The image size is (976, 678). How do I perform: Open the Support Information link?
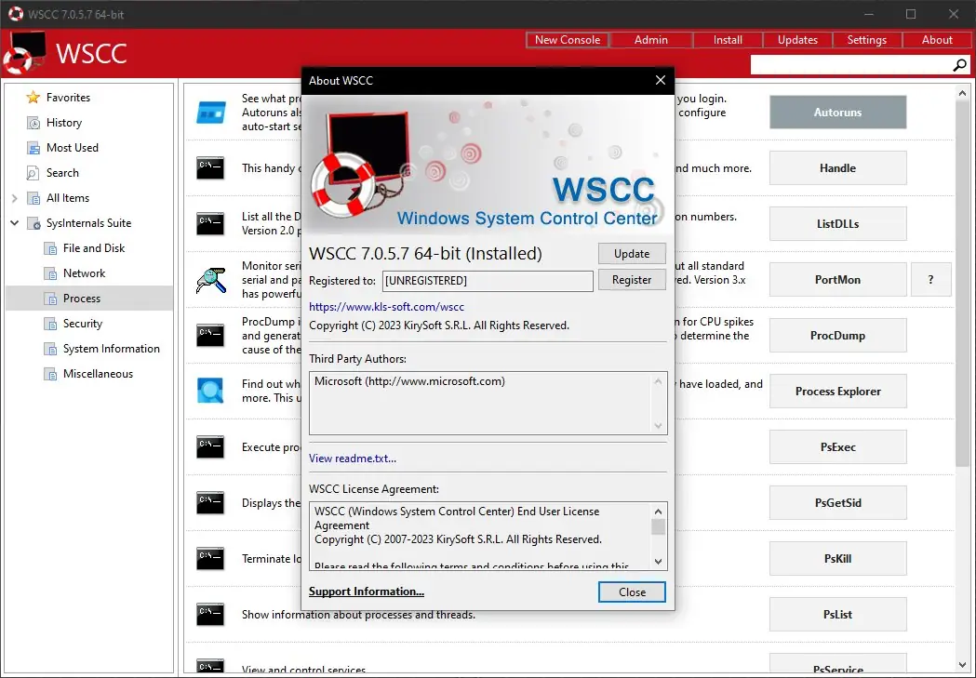click(366, 592)
